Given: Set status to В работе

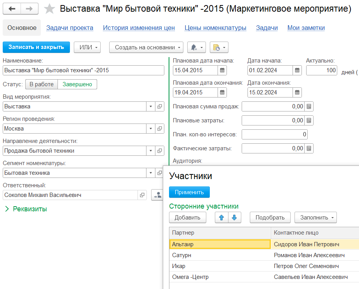Looking at the screenshot, I should [x=42, y=84].
